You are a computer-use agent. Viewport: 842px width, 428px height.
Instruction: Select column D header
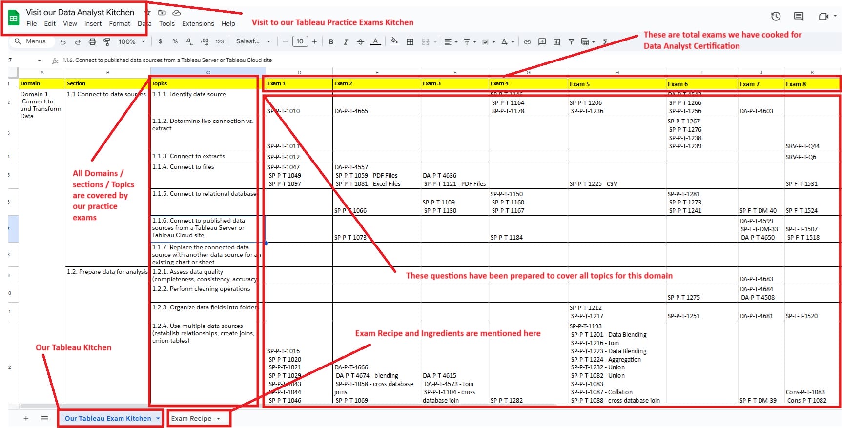click(299, 72)
